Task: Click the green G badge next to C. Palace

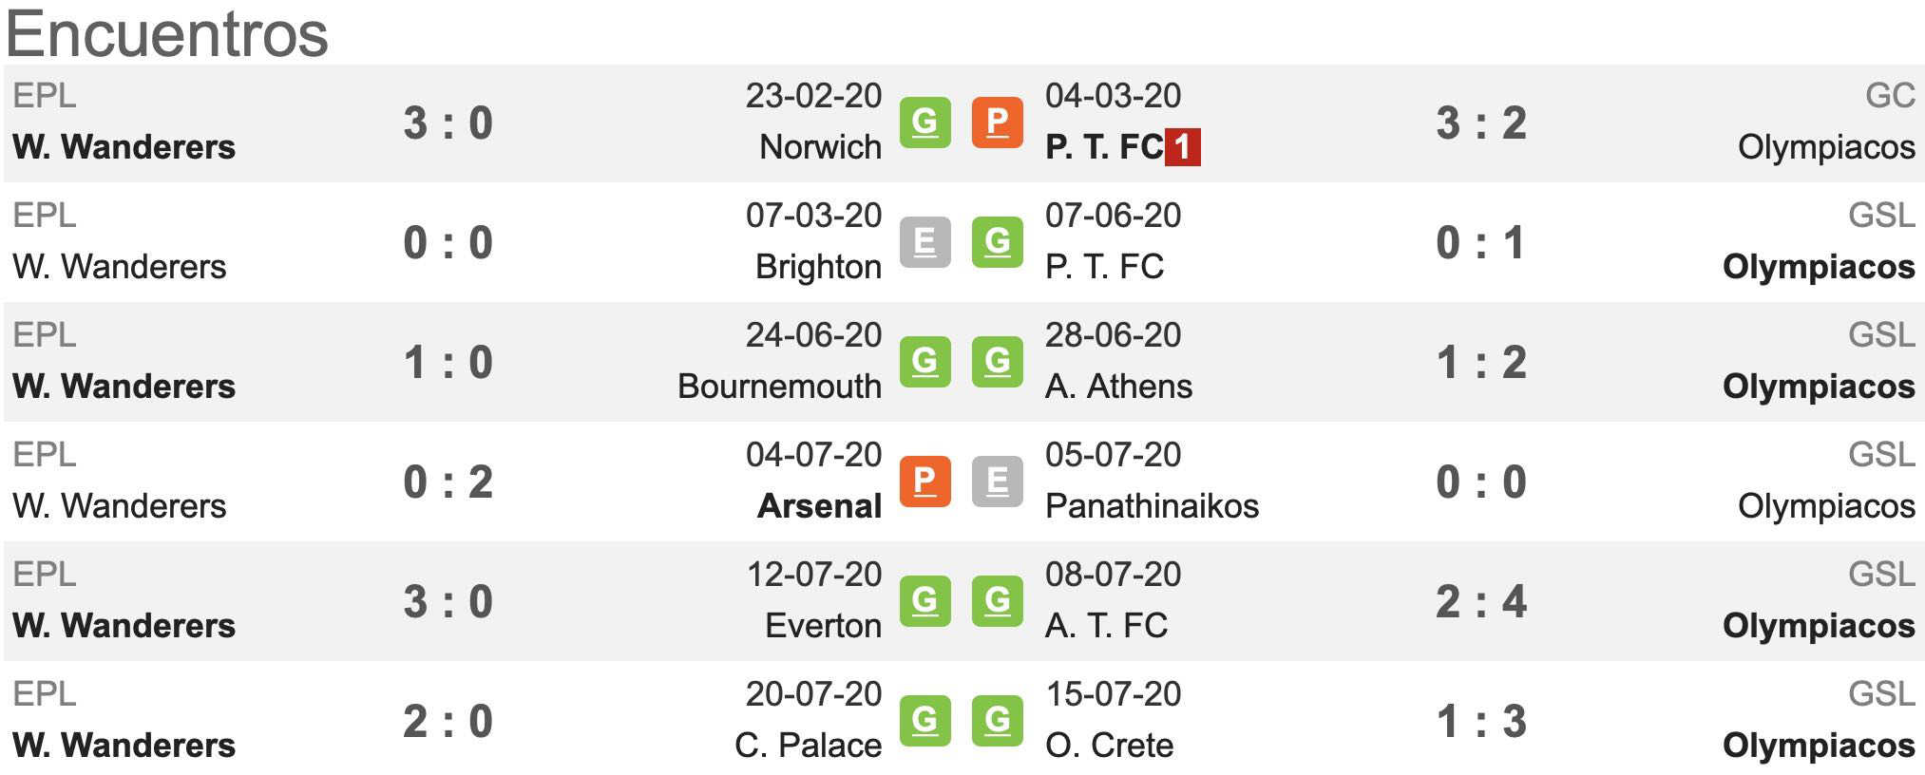Action: pos(924,721)
